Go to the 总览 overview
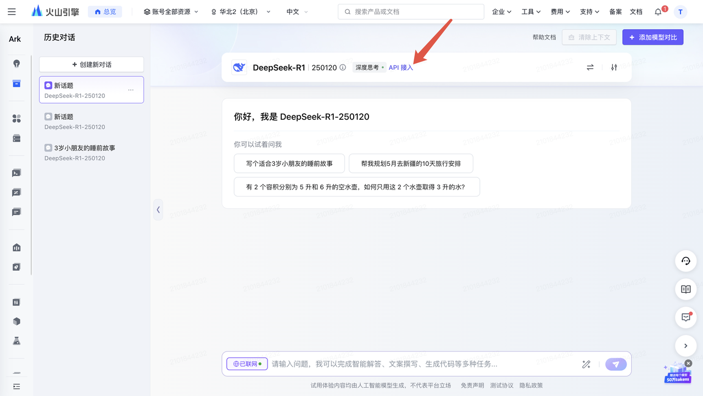The width and height of the screenshot is (703, 396). (105, 12)
